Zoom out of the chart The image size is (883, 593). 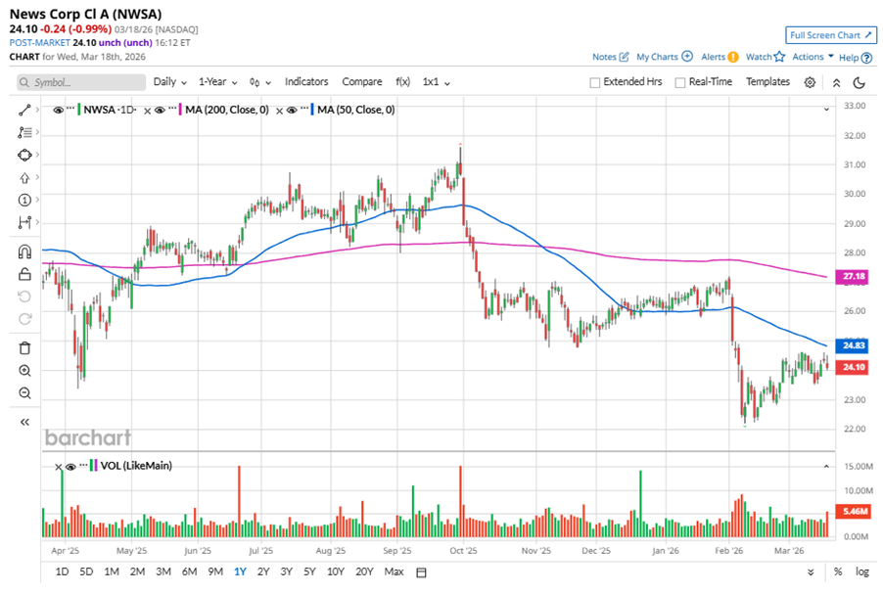[24, 393]
